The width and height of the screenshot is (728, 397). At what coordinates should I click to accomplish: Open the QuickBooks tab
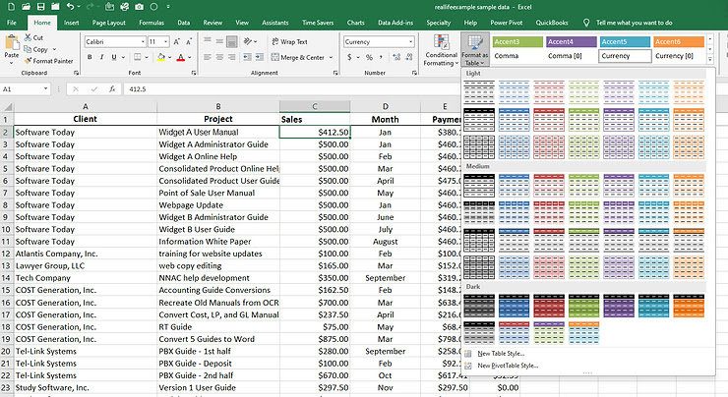[552, 23]
